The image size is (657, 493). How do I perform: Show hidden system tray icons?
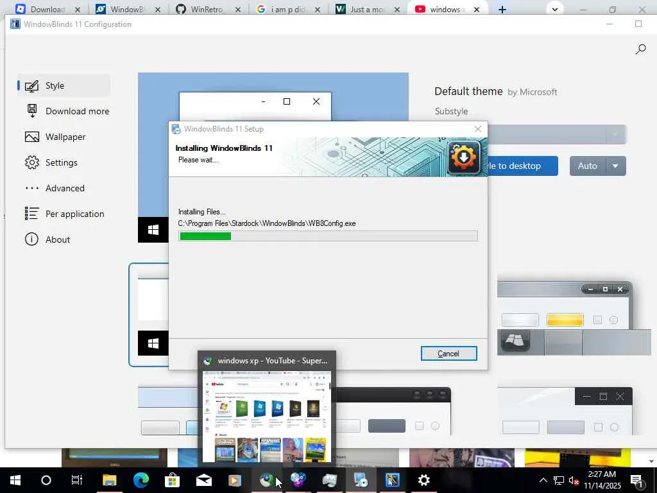543,480
